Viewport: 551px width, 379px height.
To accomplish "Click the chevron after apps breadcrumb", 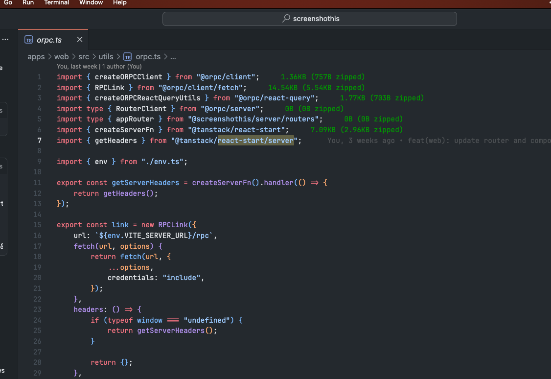I will pos(49,57).
